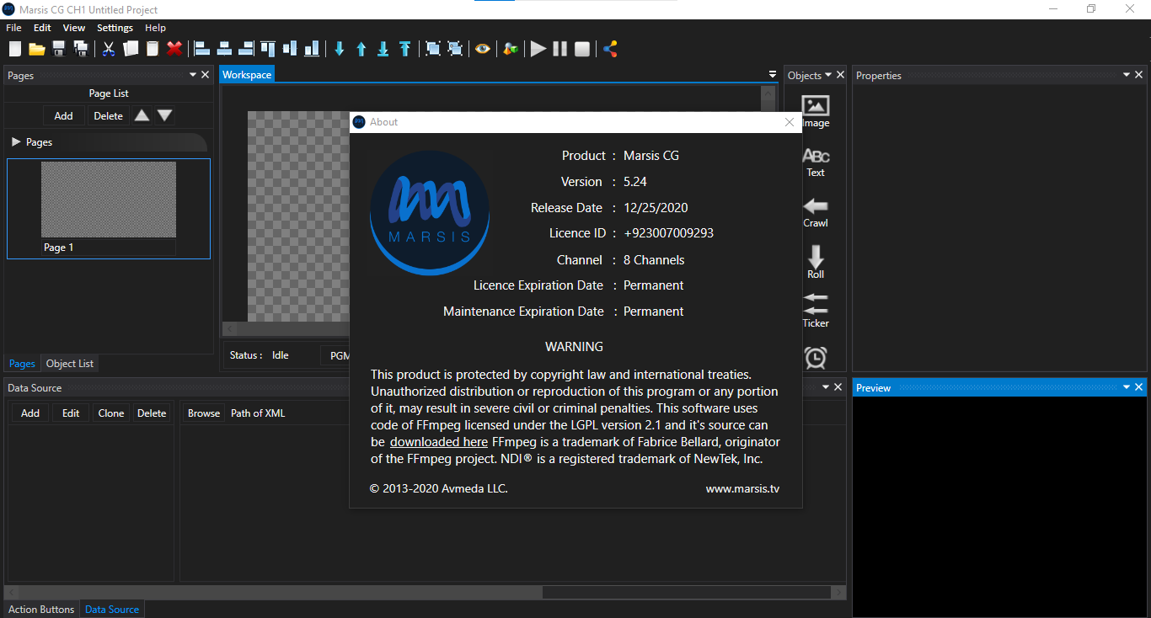Image resolution: width=1151 pixels, height=618 pixels.
Task: Click the ungroup objects icon
Action: click(455, 49)
